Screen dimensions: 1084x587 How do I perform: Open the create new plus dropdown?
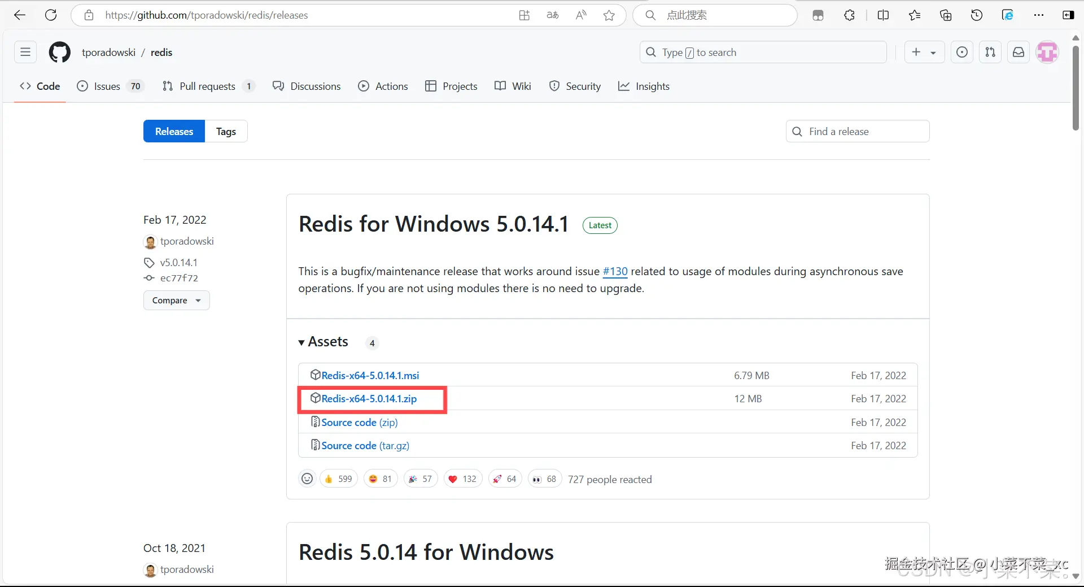click(x=924, y=52)
